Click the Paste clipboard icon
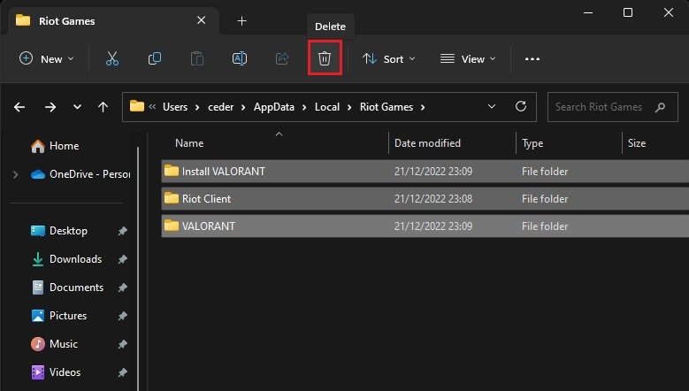689x391 pixels. click(197, 58)
